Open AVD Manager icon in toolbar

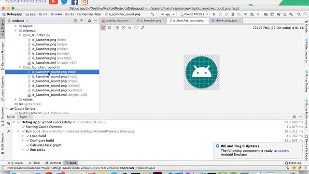tap(285, 14)
